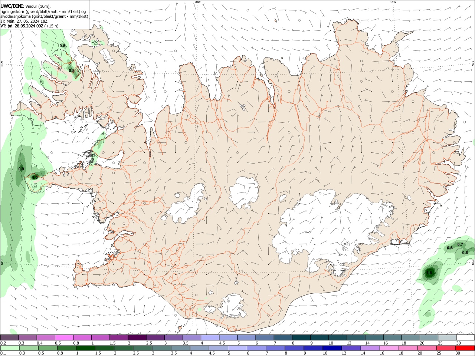The height and width of the screenshot is (356, 475).
Task: Pick the lower legend light blue swatch labeled 5
Action: [x=237, y=348]
